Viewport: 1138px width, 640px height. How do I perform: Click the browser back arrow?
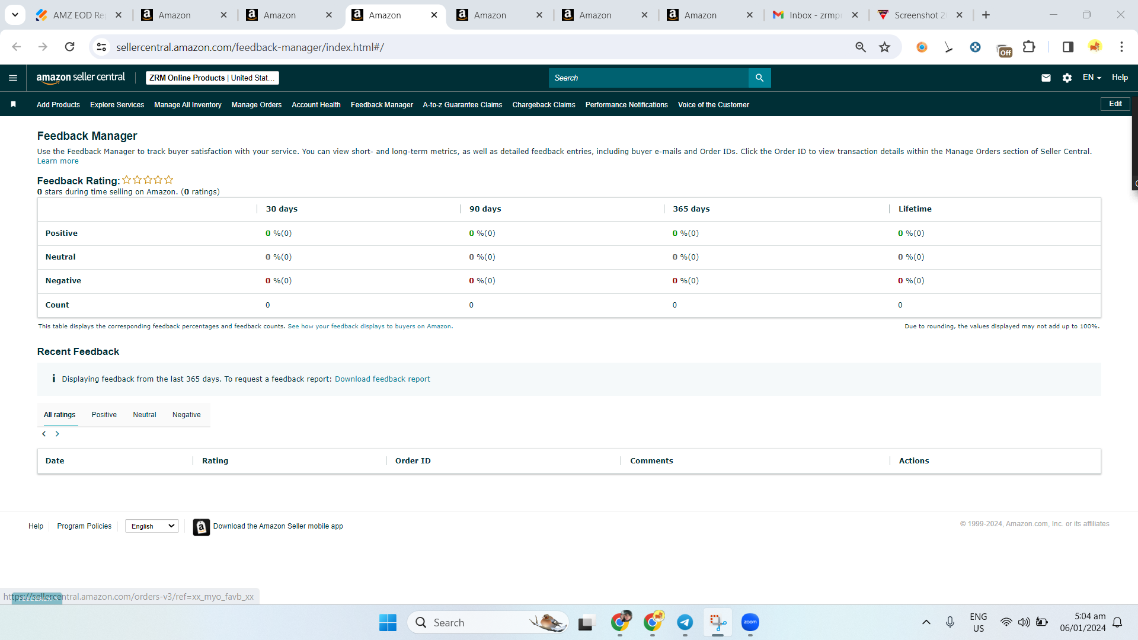point(17,47)
